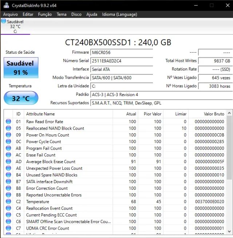Screen dimensions: 233x238
Task: Click status orb for Power On Hours Count
Action: point(8,135)
